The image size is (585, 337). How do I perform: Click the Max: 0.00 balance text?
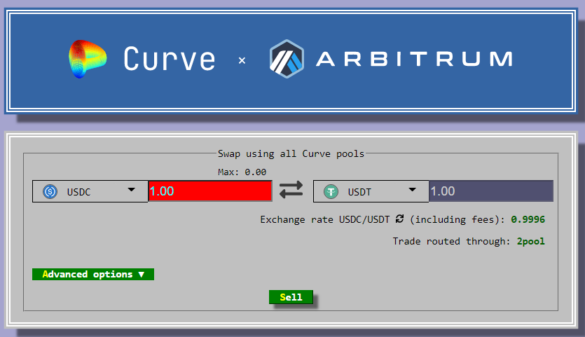[x=242, y=172]
